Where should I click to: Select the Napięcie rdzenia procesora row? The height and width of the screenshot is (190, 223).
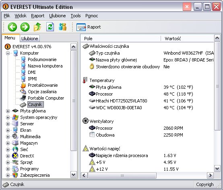pos(147,155)
